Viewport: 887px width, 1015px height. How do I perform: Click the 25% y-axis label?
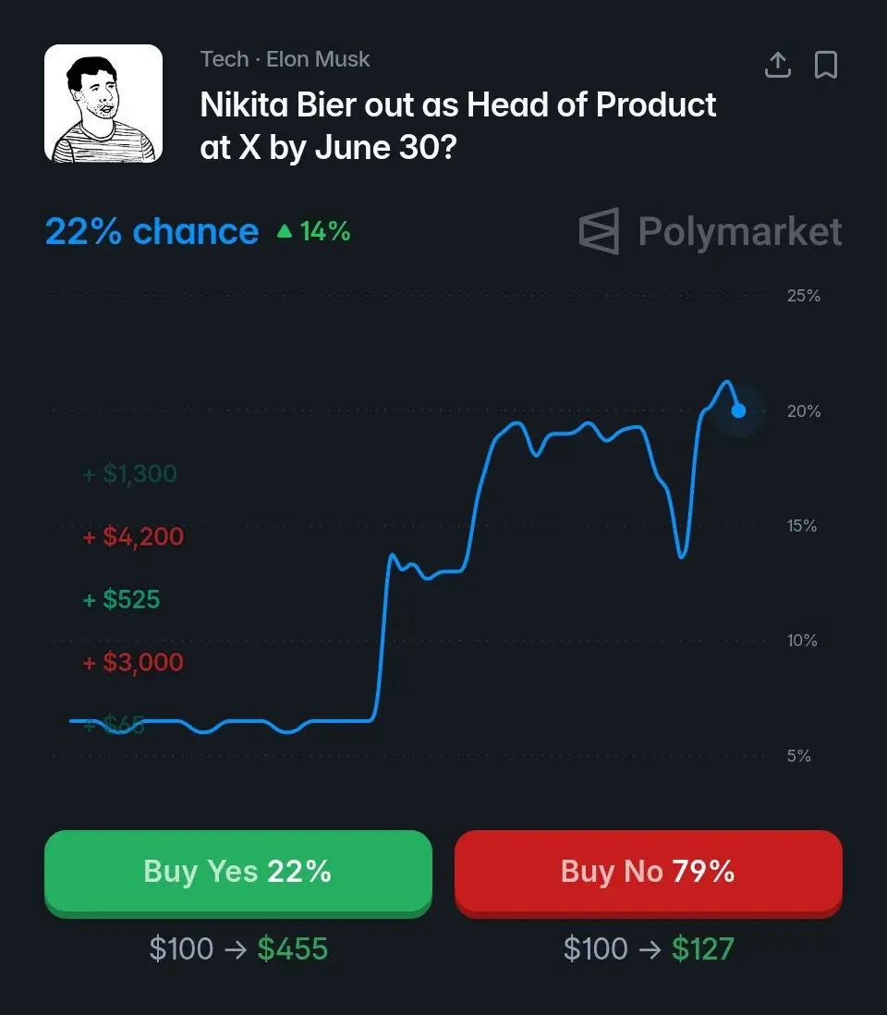click(804, 296)
